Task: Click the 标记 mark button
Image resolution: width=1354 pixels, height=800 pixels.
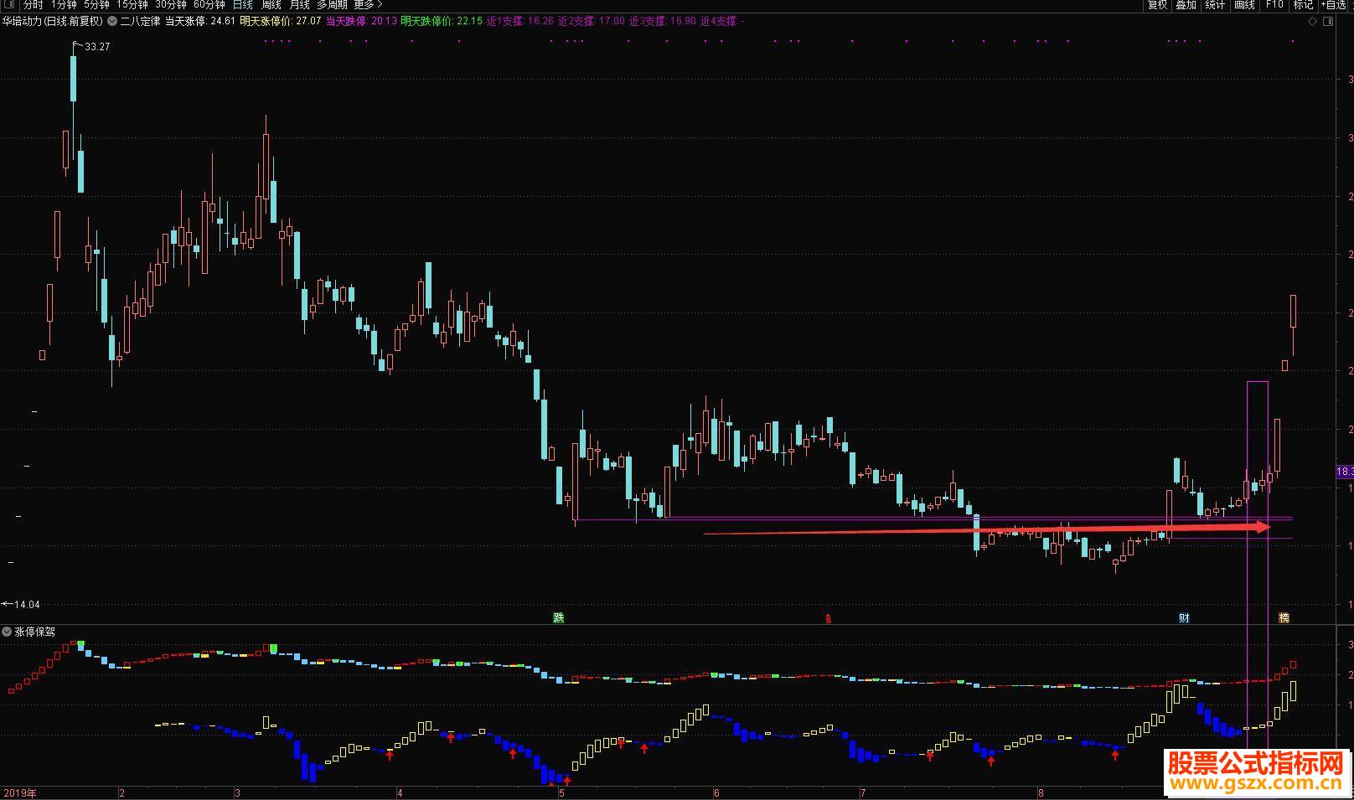Action: pos(1303,5)
